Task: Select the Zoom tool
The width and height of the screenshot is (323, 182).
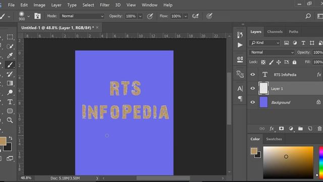Action: [10, 120]
